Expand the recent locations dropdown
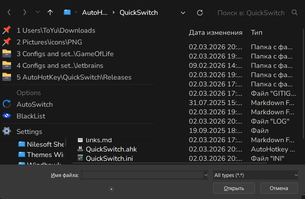 coord(38,13)
